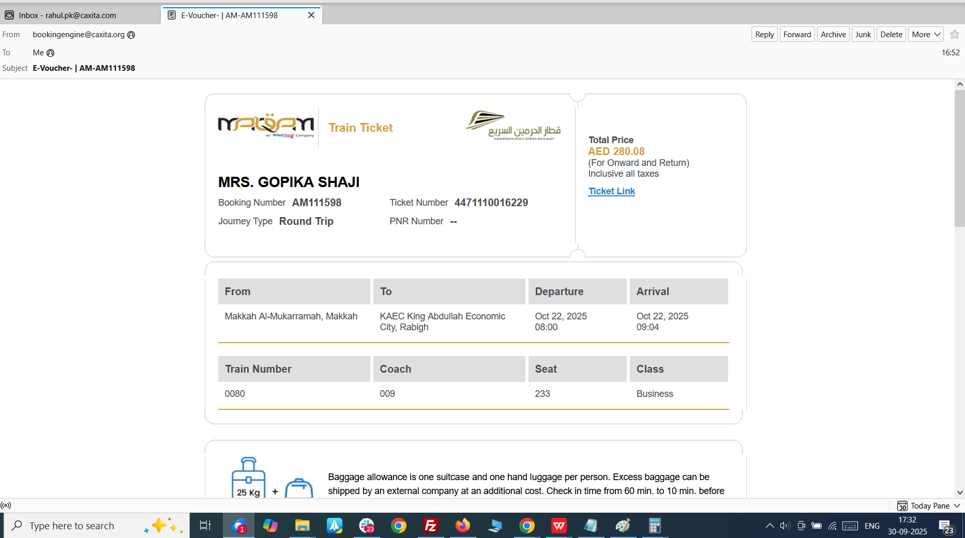
Task: Click the Reply button
Action: [764, 35]
